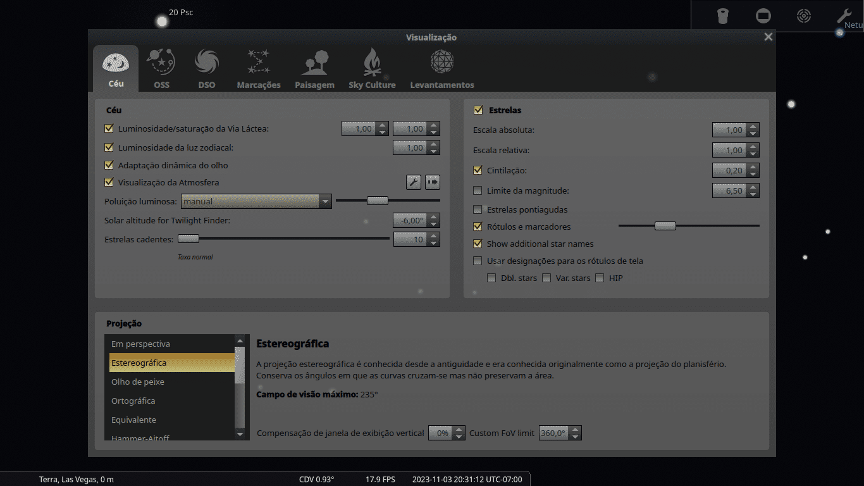Open the Poluição luminosa dropdown
Viewport: 864px width, 486px height.
click(256, 201)
